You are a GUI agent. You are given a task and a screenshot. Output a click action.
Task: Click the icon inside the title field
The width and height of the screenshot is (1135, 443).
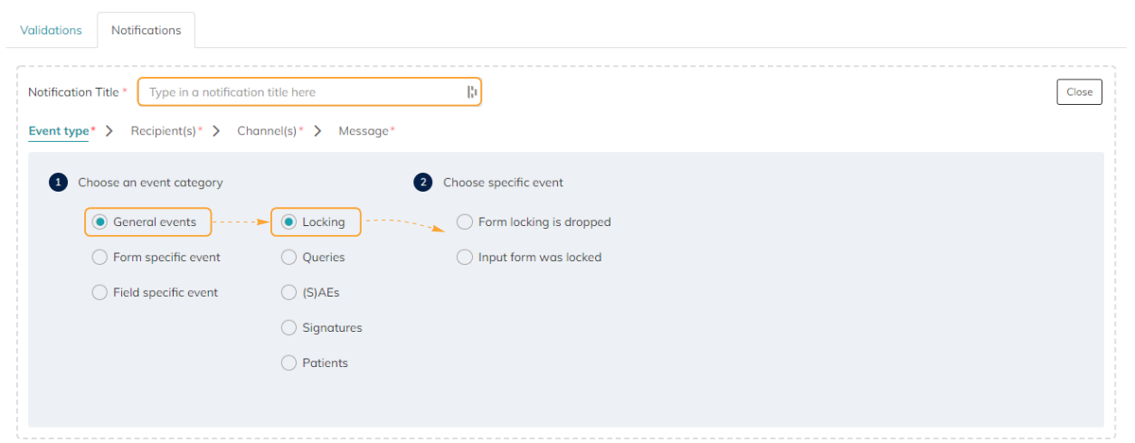[471, 92]
